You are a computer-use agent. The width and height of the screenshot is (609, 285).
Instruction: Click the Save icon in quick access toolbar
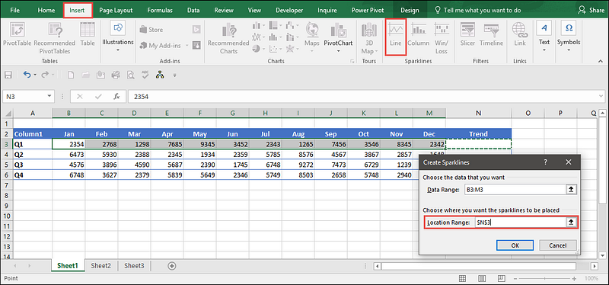[x=8, y=75]
